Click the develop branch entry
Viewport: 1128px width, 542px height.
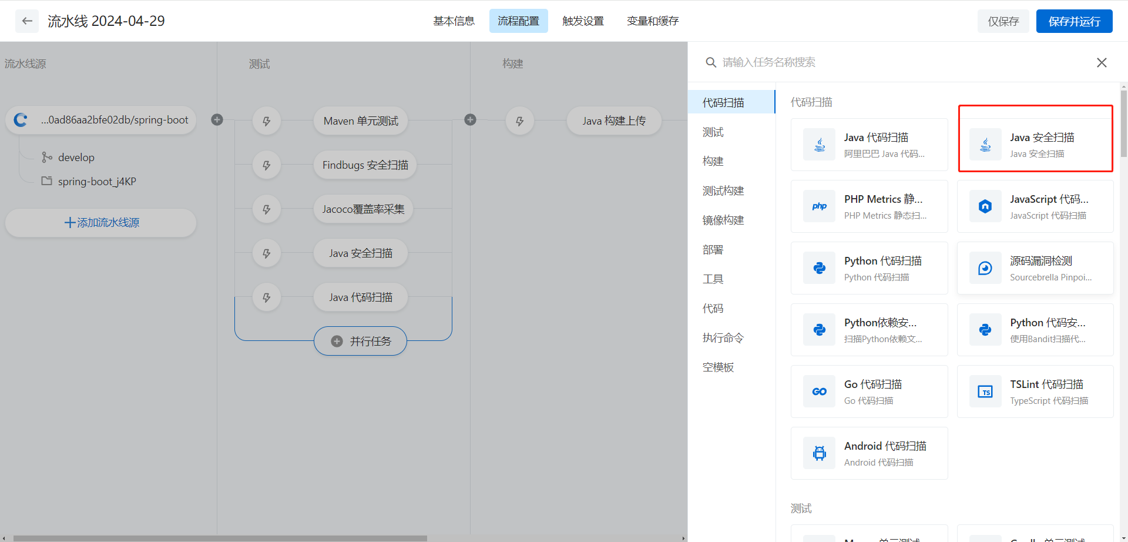click(x=68, y=157)
